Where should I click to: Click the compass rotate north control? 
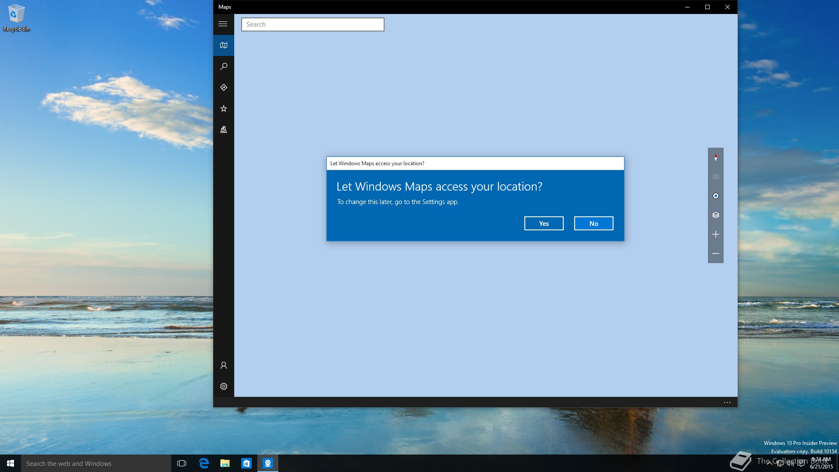point(716,157)
